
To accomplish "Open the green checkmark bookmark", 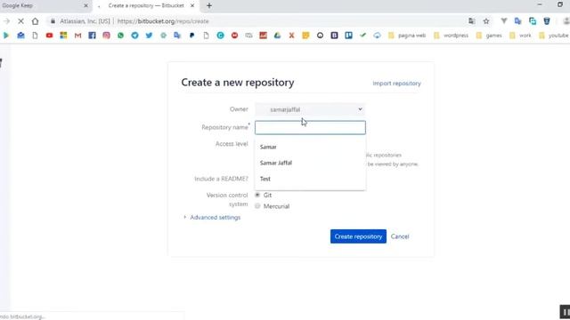I will point(362,36).
